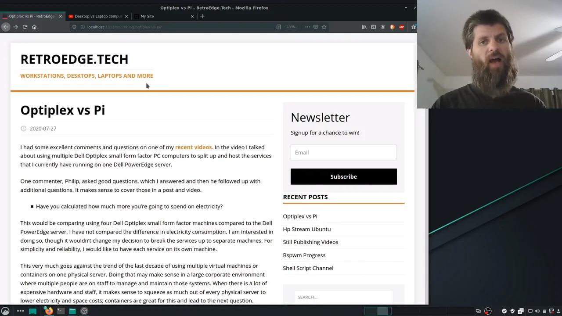The width and height of the screenshot is (562, 316).
Task: Open the tracking protection shield
Action: [x=74, y=27]
